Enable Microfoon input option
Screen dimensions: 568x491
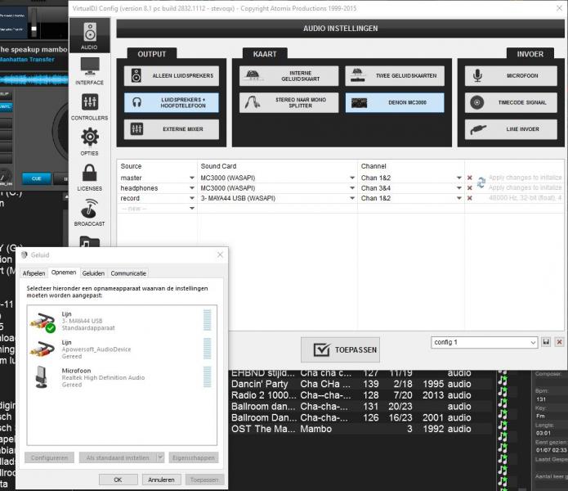[x=511, y=76]
